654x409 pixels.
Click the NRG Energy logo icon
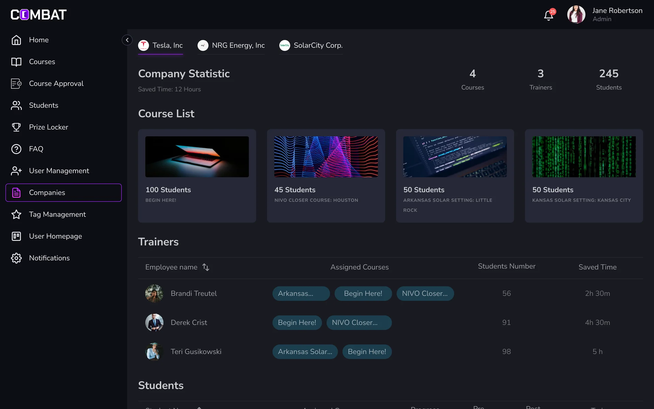203,45
